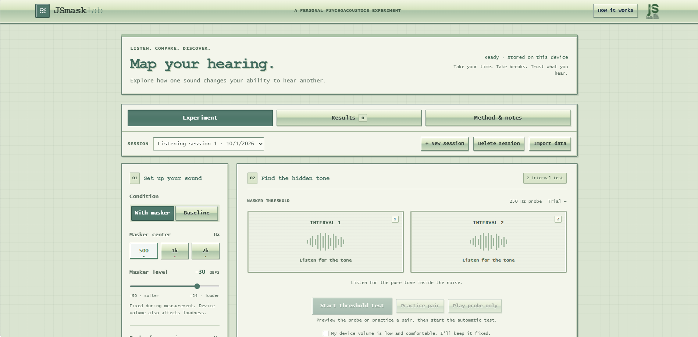
Task: Switch condition to Baseline
Action: tap(197, 213)
